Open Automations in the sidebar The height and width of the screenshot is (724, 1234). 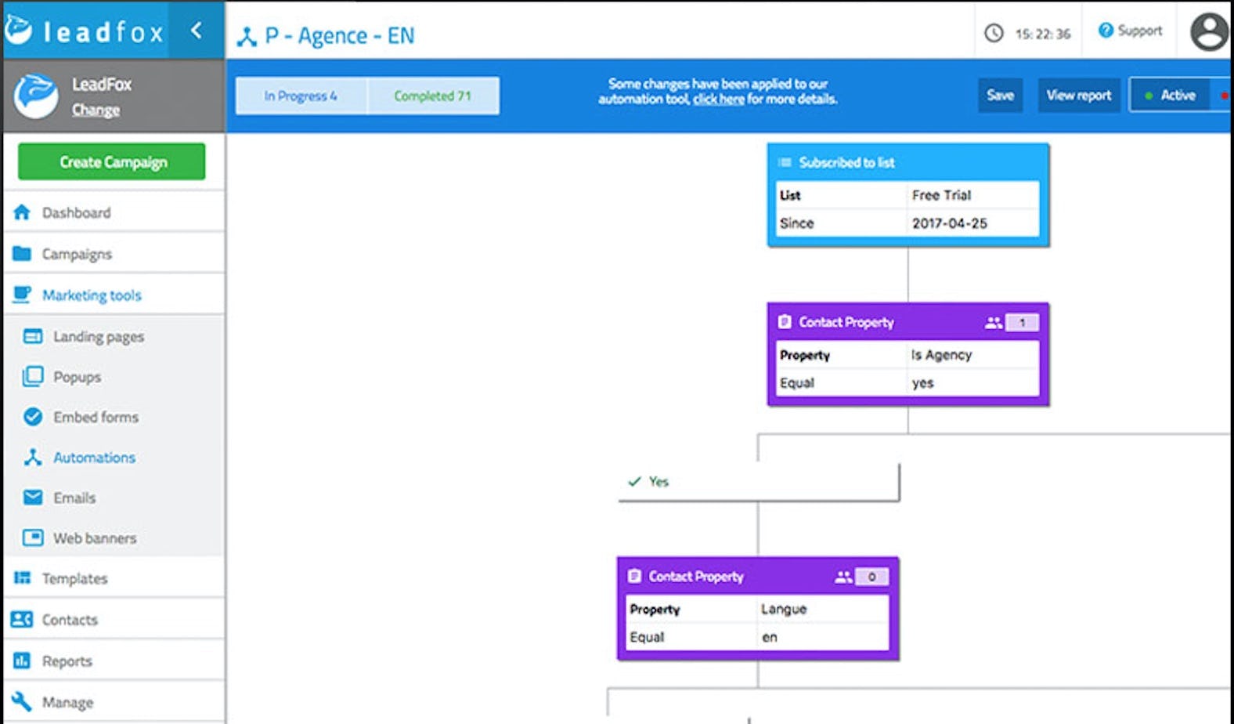tap(94, 458)
